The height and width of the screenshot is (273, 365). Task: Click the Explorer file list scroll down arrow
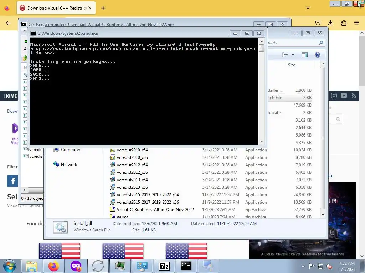(323, 215)
